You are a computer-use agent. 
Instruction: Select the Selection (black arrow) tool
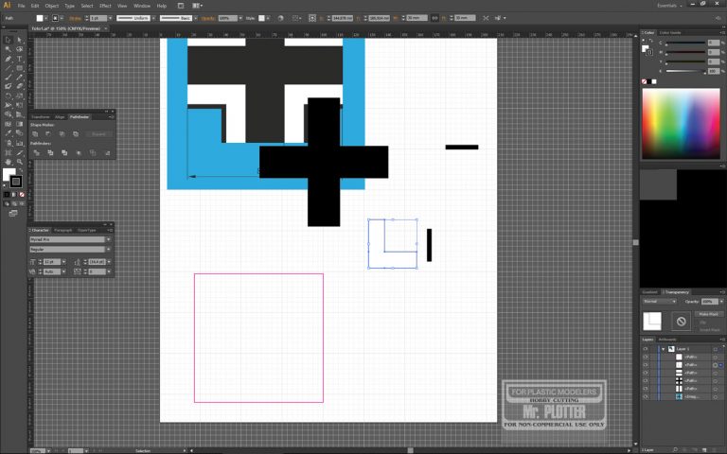point(9,39)
